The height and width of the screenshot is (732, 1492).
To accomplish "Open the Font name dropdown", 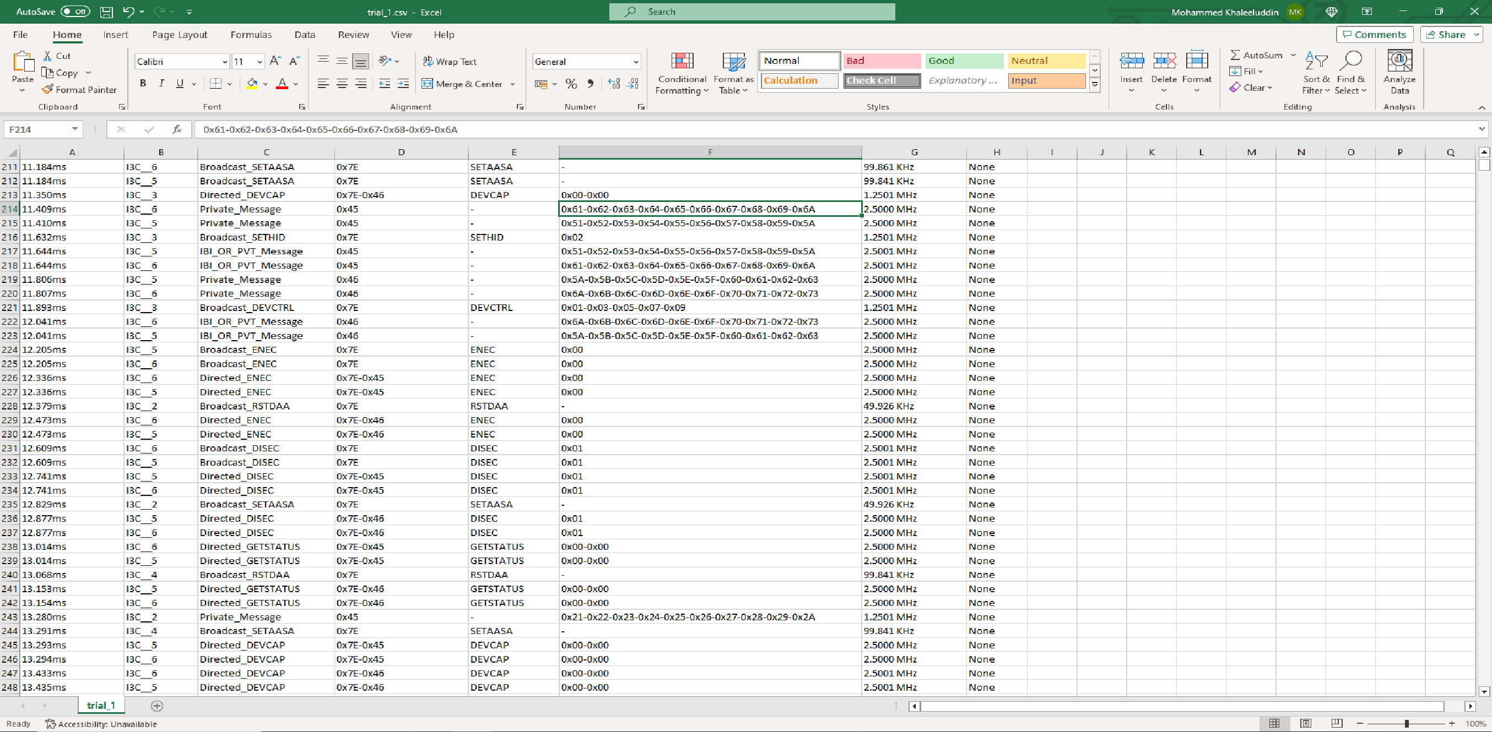I will [x=225, y=61].
